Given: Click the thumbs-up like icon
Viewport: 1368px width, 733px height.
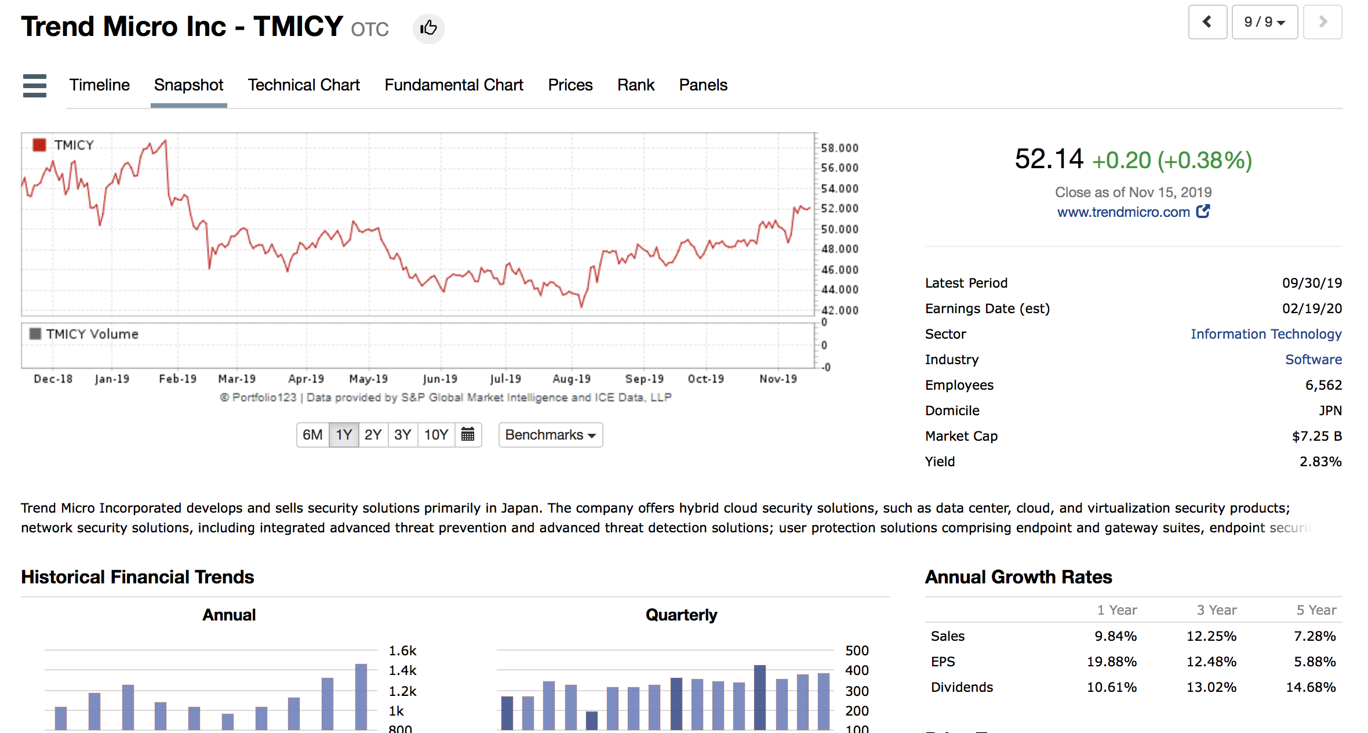Looking at the screenshot, I should [428, 28].
